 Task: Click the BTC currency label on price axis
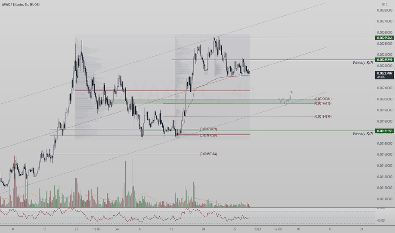[x=385, y=4]
